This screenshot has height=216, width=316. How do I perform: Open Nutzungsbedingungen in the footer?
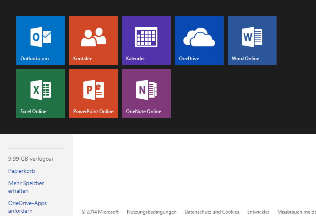click(x=152, y=212)
